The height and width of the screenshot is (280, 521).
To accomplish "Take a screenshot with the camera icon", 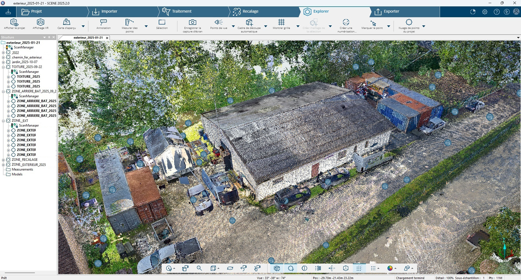I will click(x=192, y=22).
